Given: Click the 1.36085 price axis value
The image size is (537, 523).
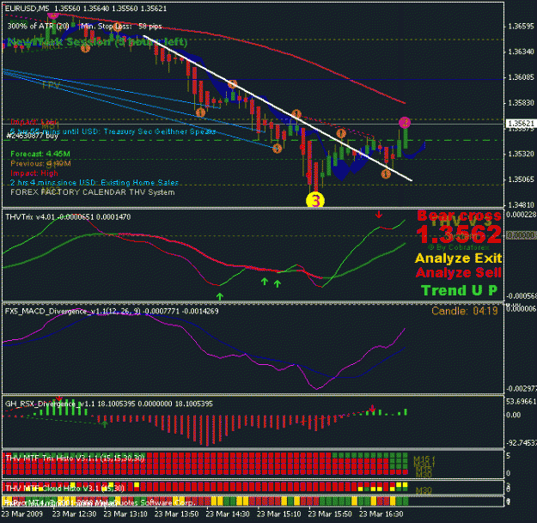Looking at the screenshot, I should coord(521,77).
